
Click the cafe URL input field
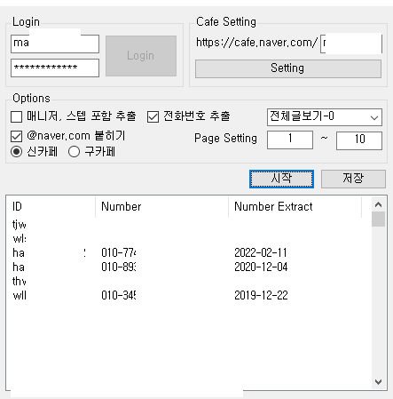(x=351, y=44)
